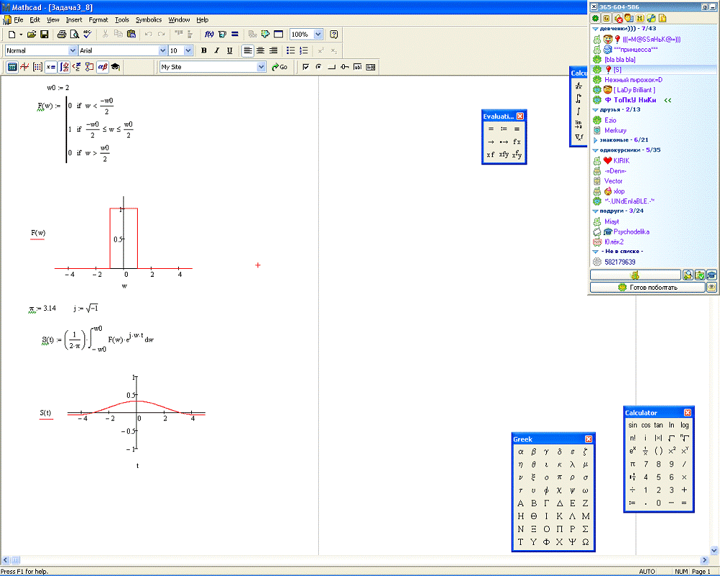Insert a radio button control
The width and height of the screenshot is (720, 576).
[x=318, y=67]
